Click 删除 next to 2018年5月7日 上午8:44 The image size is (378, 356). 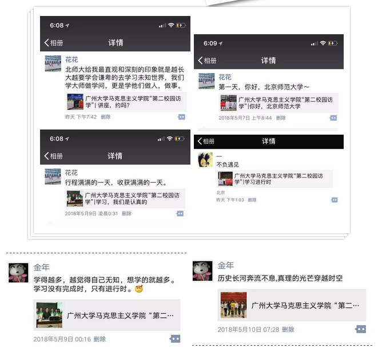pyautogui.click(x=281, y=118)
